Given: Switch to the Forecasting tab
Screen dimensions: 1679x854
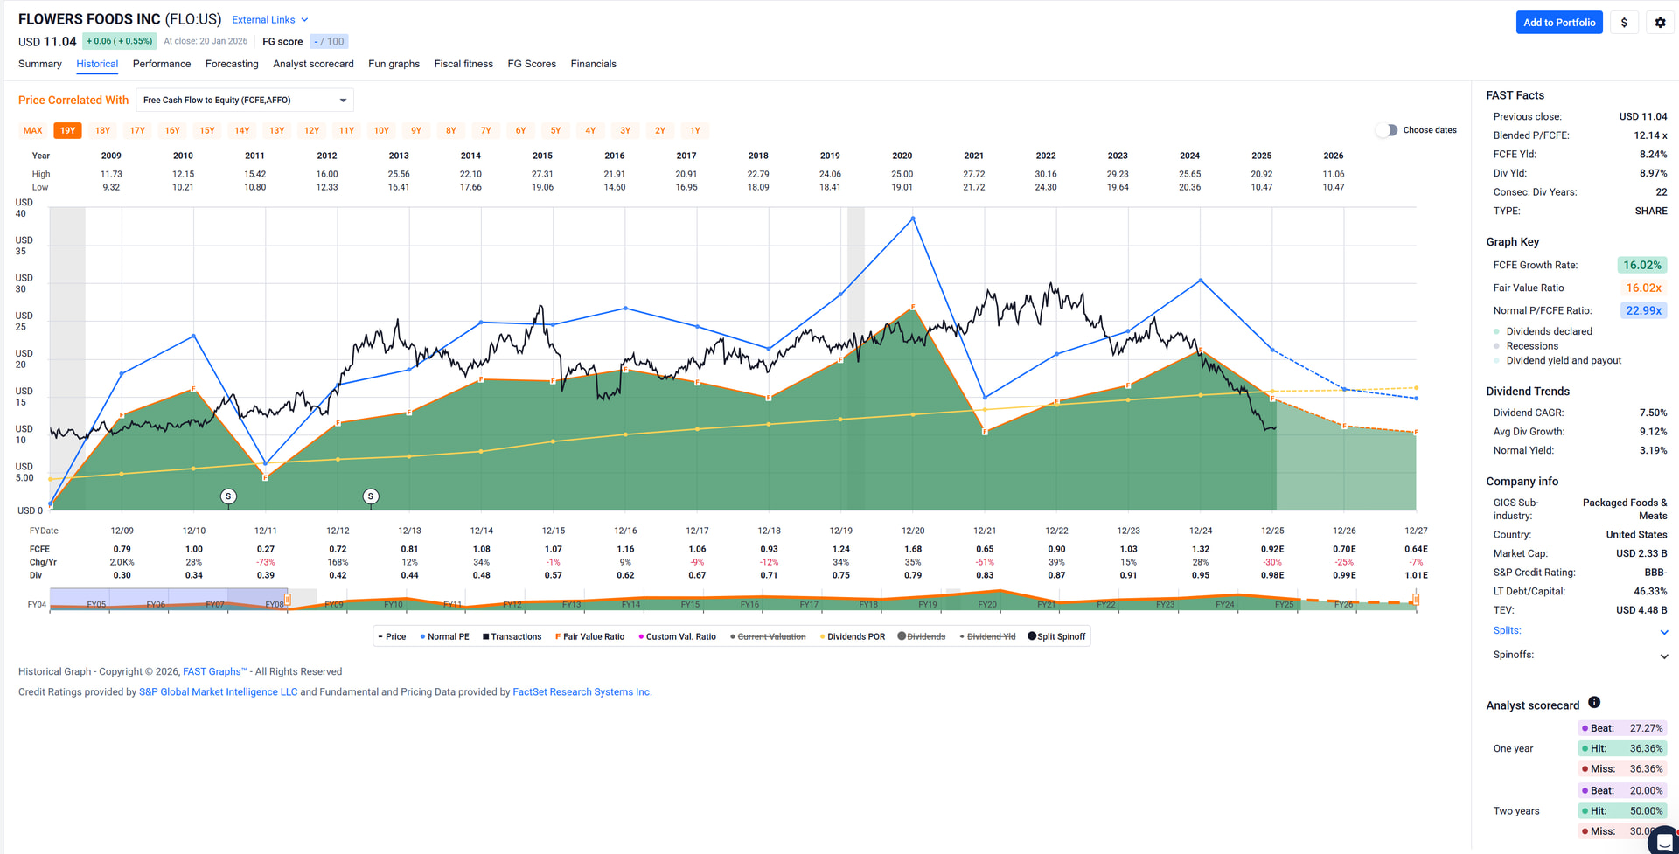Looking at the screenshot, I should [x=232, y=64].
